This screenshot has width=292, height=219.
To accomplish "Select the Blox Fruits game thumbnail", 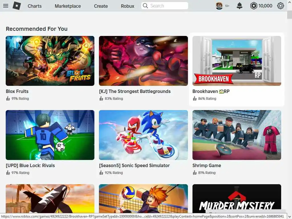I will [50, 61].
